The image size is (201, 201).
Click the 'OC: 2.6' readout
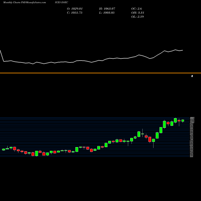[x=137, y=9]
